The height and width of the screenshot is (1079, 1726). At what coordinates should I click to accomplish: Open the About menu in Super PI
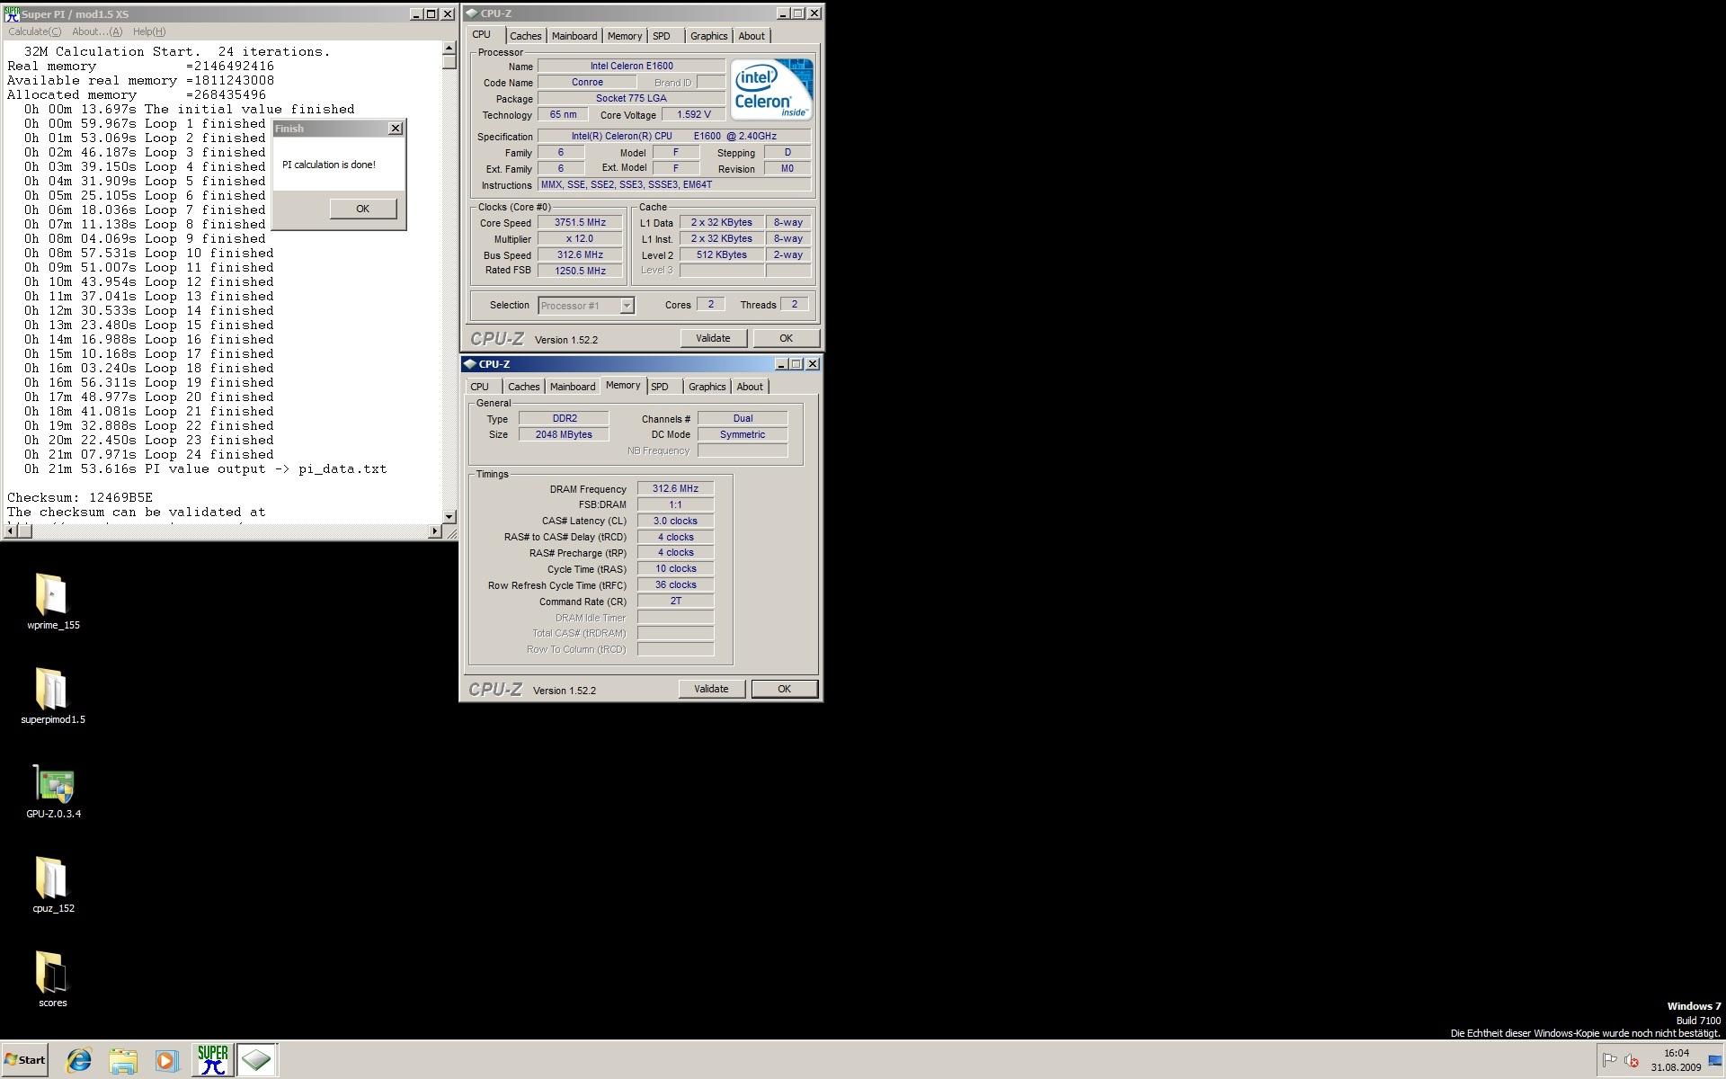click(97, 31)
